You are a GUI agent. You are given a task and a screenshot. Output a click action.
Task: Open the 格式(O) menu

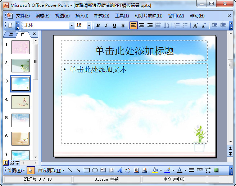101,15
